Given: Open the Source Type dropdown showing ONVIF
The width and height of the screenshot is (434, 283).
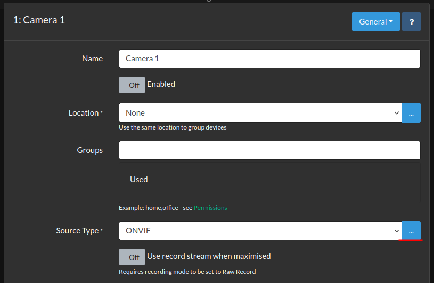Looking at the screenshot, I should pyautogui.click(x=260, y=231).
